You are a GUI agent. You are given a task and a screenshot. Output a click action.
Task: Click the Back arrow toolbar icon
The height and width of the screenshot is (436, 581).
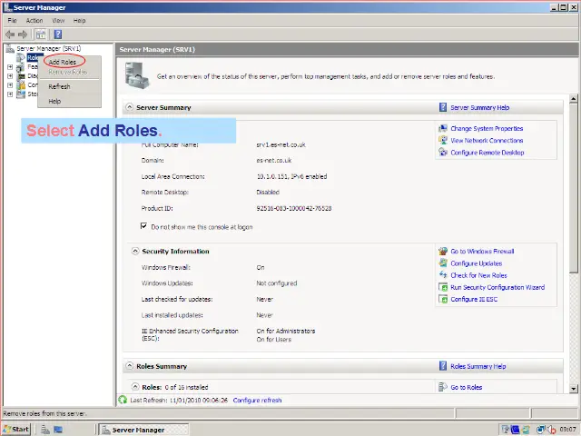[10, 35]
